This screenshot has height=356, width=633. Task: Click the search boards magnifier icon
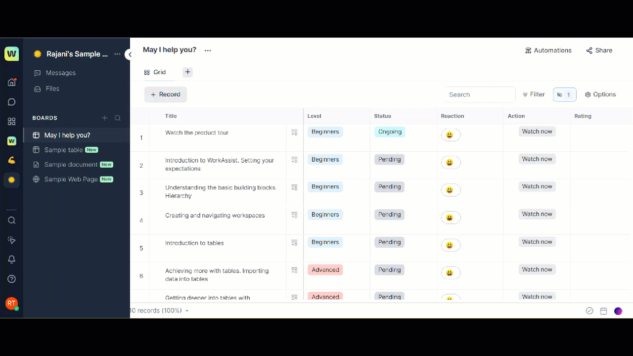tap(118, 118)
